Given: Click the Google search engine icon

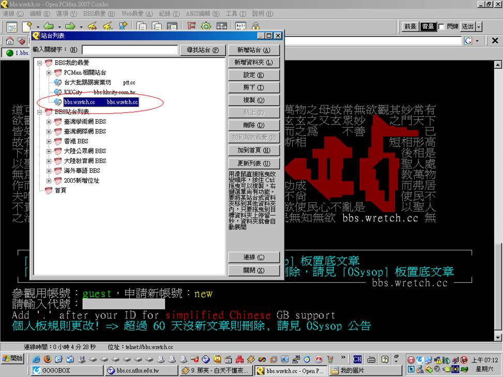Looking at the screenshot, I should tap(468, 41).
